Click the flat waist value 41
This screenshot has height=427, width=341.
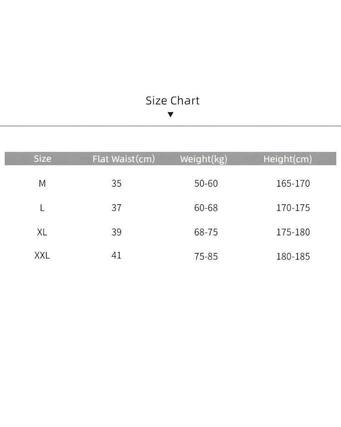tap(116, 255)
